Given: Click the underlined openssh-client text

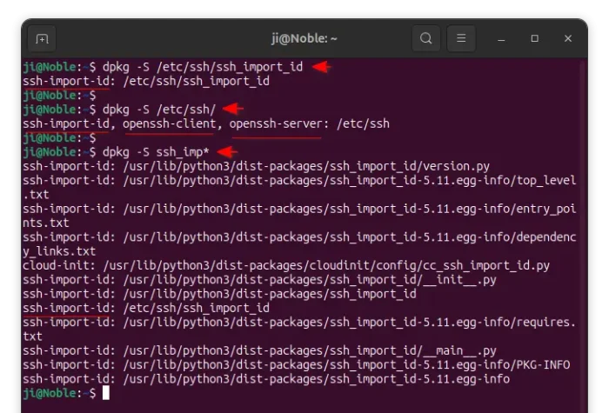Looking at the screenshot, I should point(170,123).
